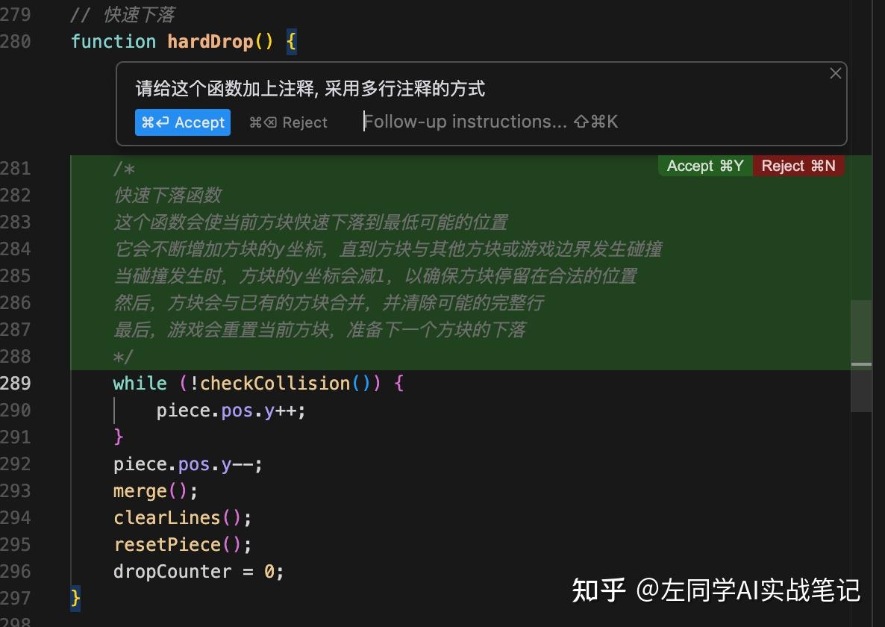Click Reject ⌘N on the diff block

tap(798, 166)
